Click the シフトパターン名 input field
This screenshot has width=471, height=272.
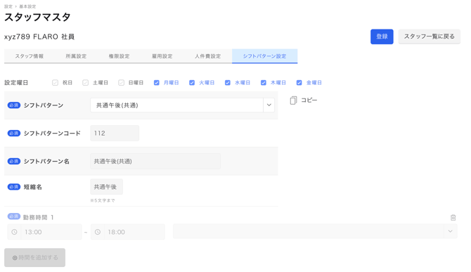point(155,161)
